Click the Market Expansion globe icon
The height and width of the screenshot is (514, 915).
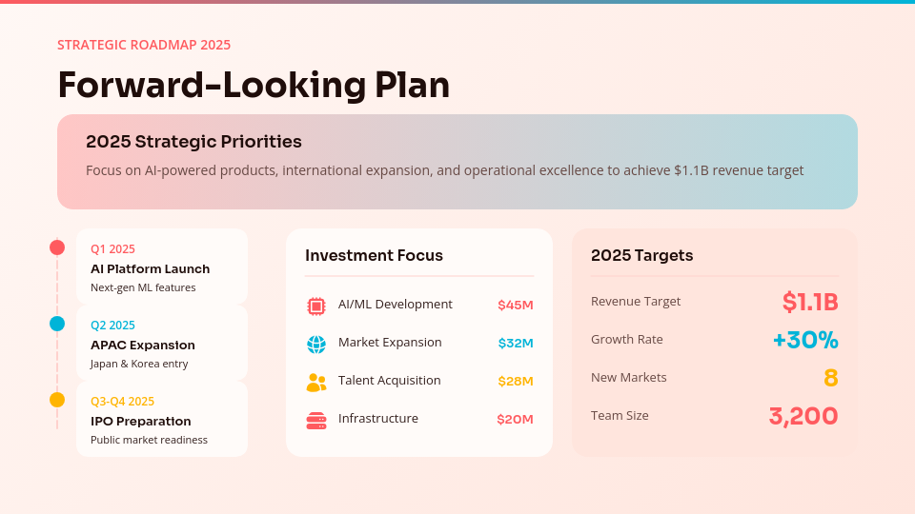point(316,344)
